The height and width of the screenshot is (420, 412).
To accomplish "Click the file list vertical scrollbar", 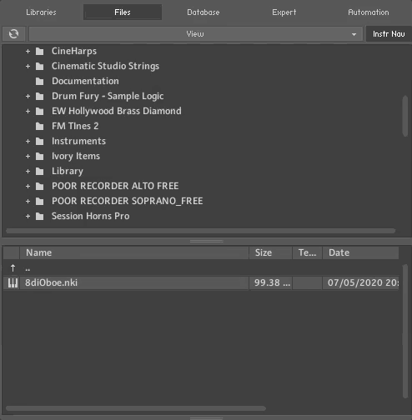I will [405, 332].
